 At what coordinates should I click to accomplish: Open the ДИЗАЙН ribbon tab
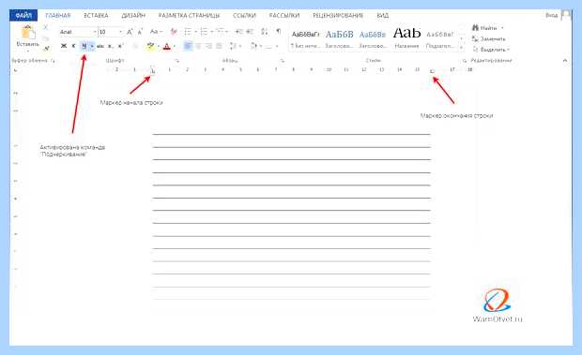(x=133, y=16)
